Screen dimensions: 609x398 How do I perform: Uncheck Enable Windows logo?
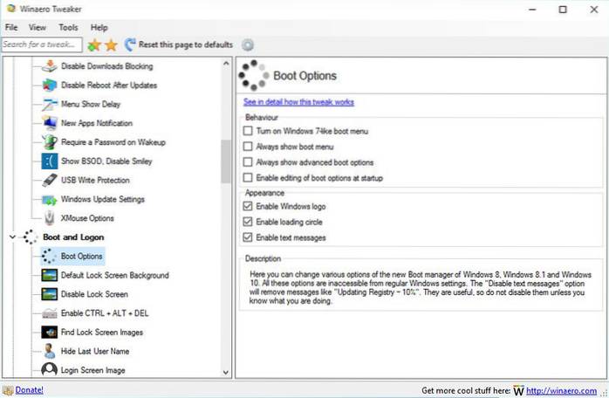pyautogui.click(x=248, y=206)
